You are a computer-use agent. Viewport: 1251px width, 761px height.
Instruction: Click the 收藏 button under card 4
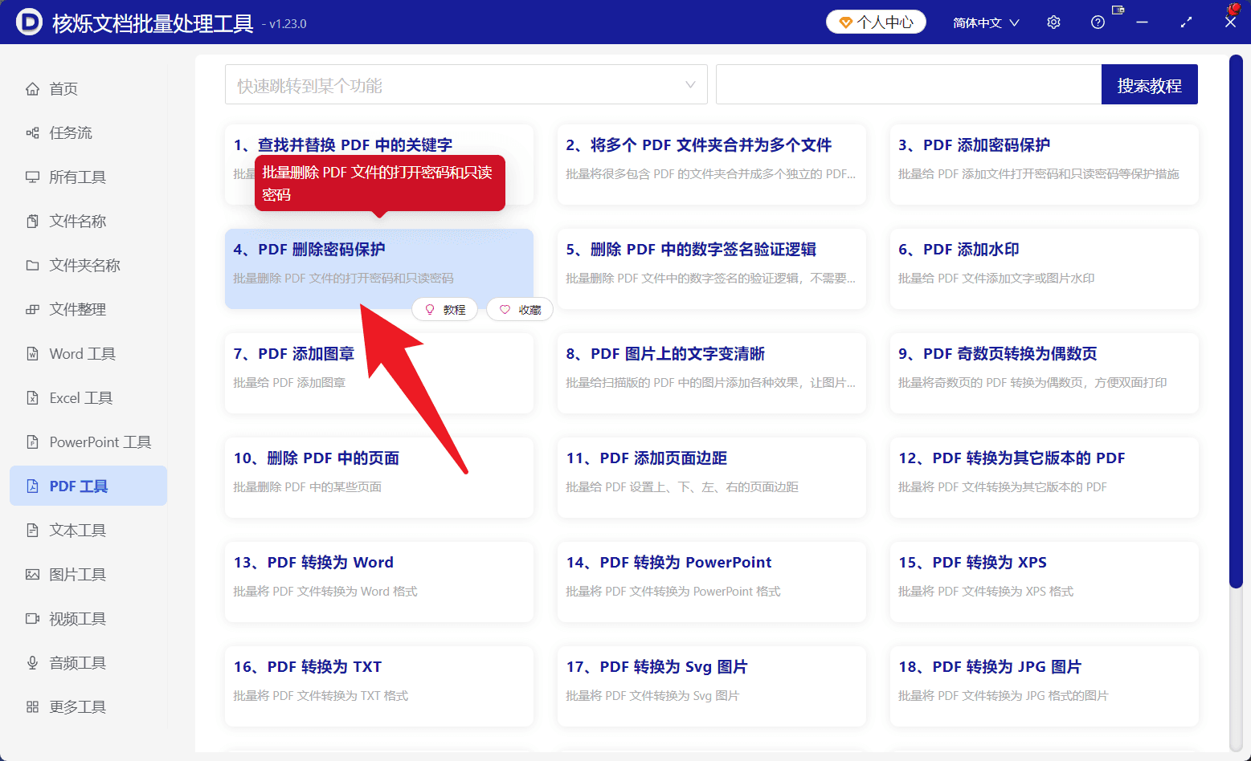(520, 310)
